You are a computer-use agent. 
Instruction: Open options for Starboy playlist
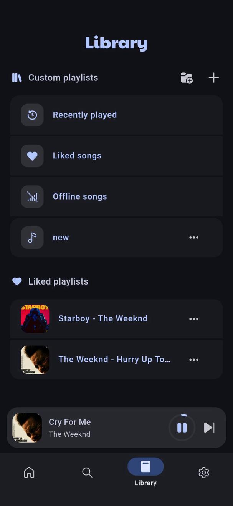[x=194, y=318]
